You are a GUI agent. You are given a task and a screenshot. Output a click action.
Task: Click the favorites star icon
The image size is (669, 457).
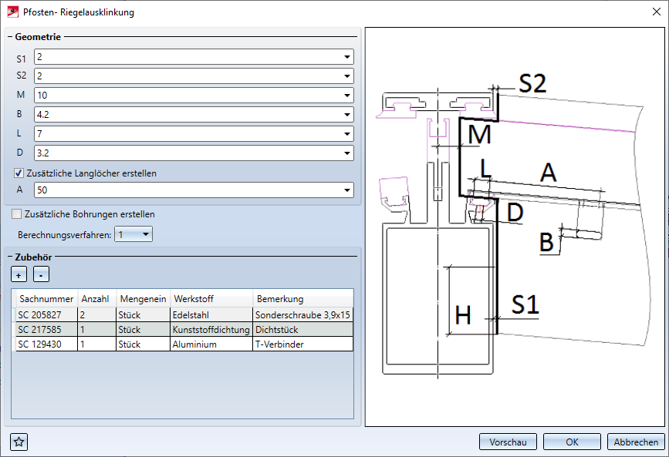click(19, 442)
